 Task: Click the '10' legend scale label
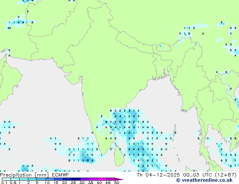47,182
